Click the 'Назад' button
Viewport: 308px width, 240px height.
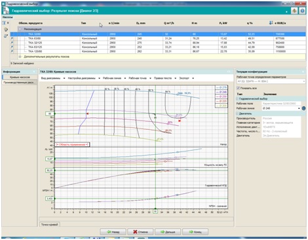[113, 232]
